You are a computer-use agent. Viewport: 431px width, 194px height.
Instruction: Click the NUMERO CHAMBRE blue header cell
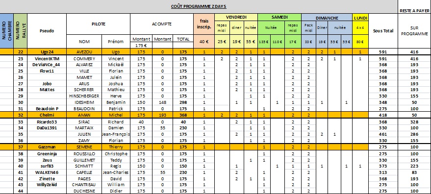pos(6,31)
